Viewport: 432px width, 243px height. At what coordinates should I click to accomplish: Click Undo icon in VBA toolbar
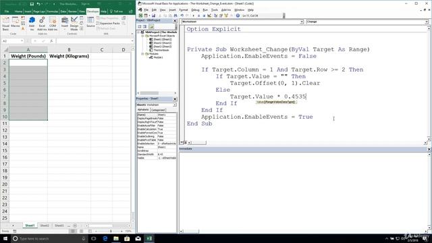point(182,16)
